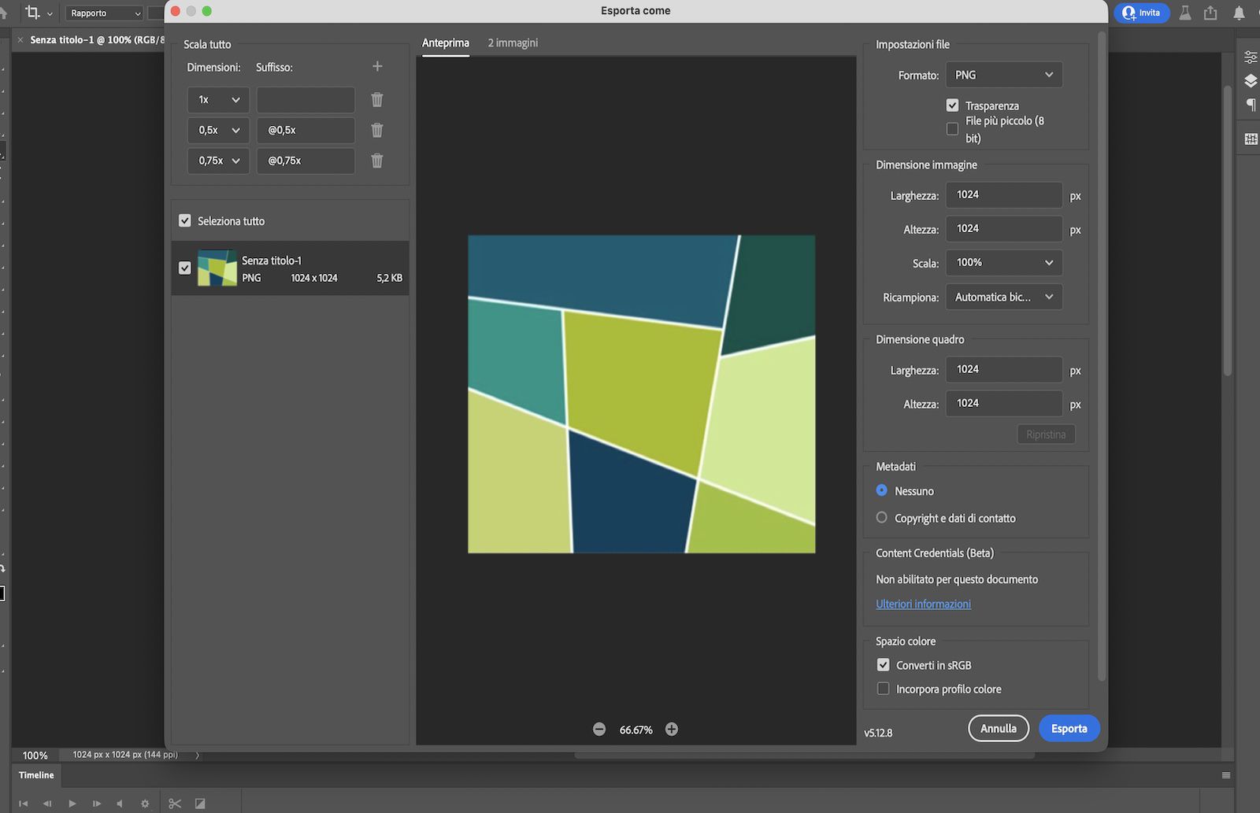The image size is (1260, 813).
Task: Switch to the 2 immagini tab
Action: tap(513, 43)
